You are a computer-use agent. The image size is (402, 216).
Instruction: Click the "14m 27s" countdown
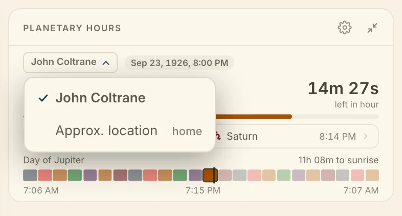coord(343,89)
